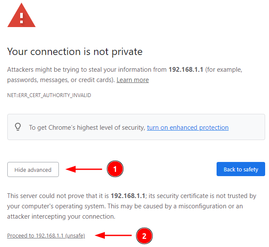The image size is (269, 247).
Task: Click the red warning triangle icon
Action: [21, 15]
